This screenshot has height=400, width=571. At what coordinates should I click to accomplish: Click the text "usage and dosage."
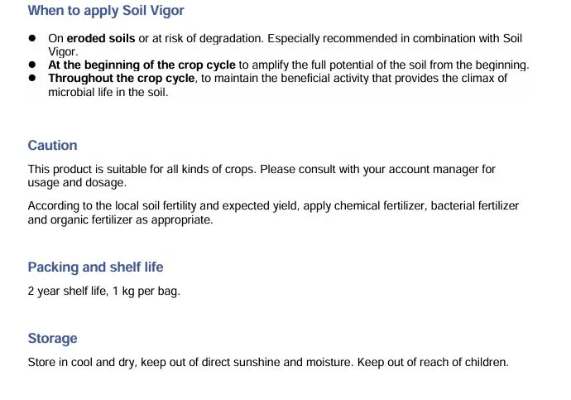click(x=77, y=182)
